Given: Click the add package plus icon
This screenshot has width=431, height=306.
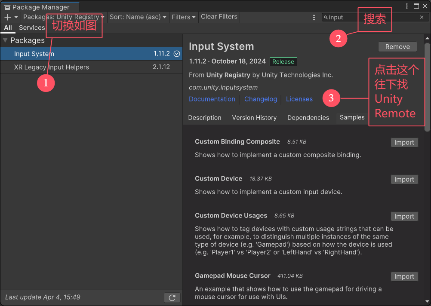Looking at the screenshot, I should (8, 17).
